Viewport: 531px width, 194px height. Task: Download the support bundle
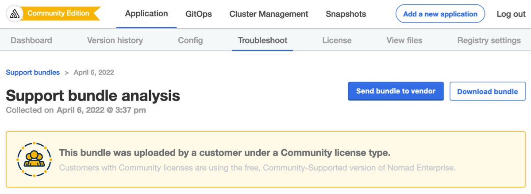487,92
